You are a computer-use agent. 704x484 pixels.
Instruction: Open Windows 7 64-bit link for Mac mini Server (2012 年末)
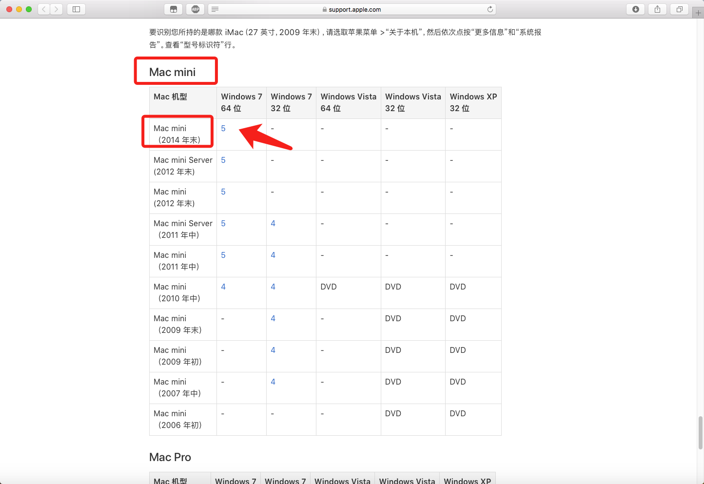tap(223, 160)
